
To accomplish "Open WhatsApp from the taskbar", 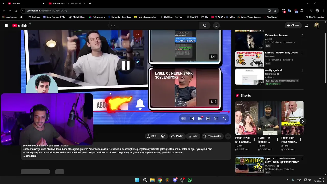I will coord(190,180).
